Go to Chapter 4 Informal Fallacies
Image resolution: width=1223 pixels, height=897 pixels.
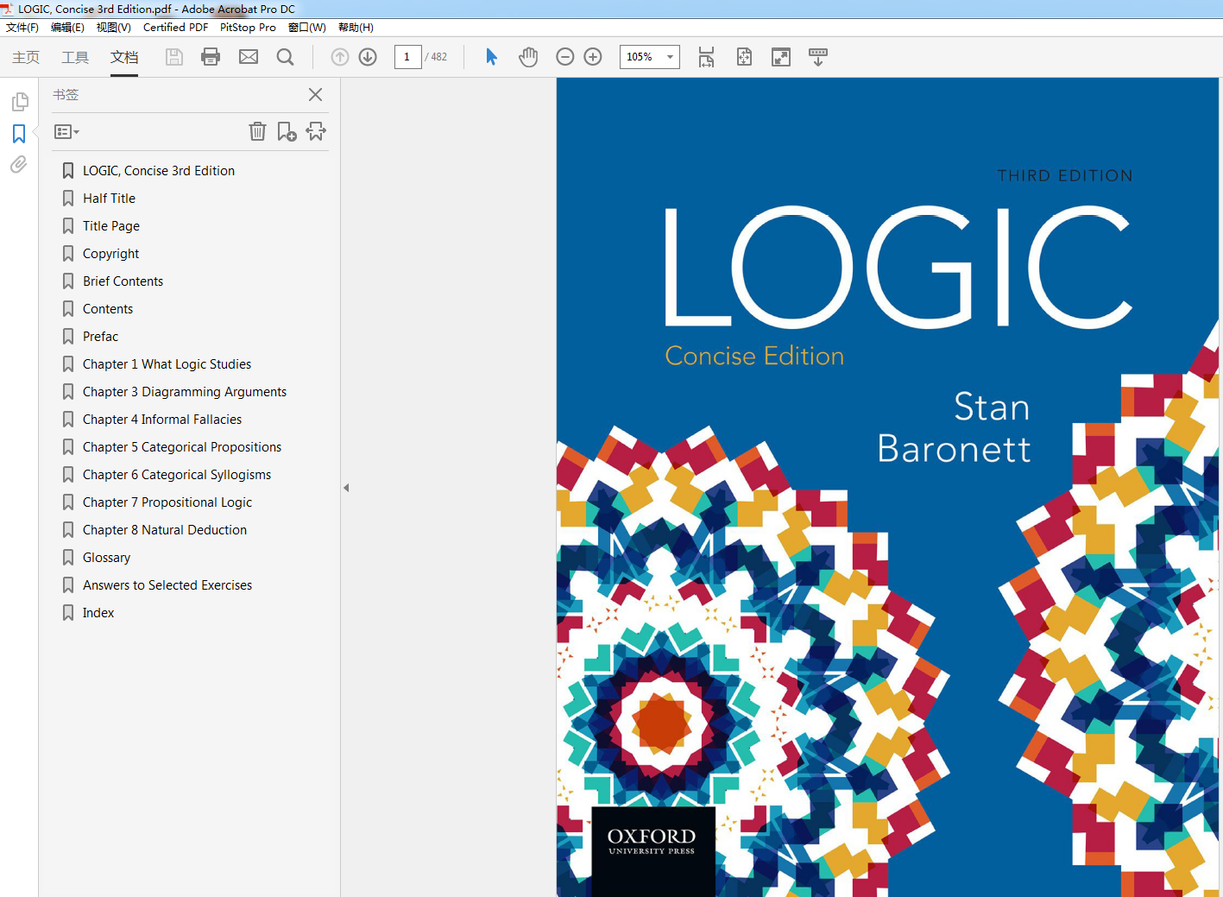point(162,420)
